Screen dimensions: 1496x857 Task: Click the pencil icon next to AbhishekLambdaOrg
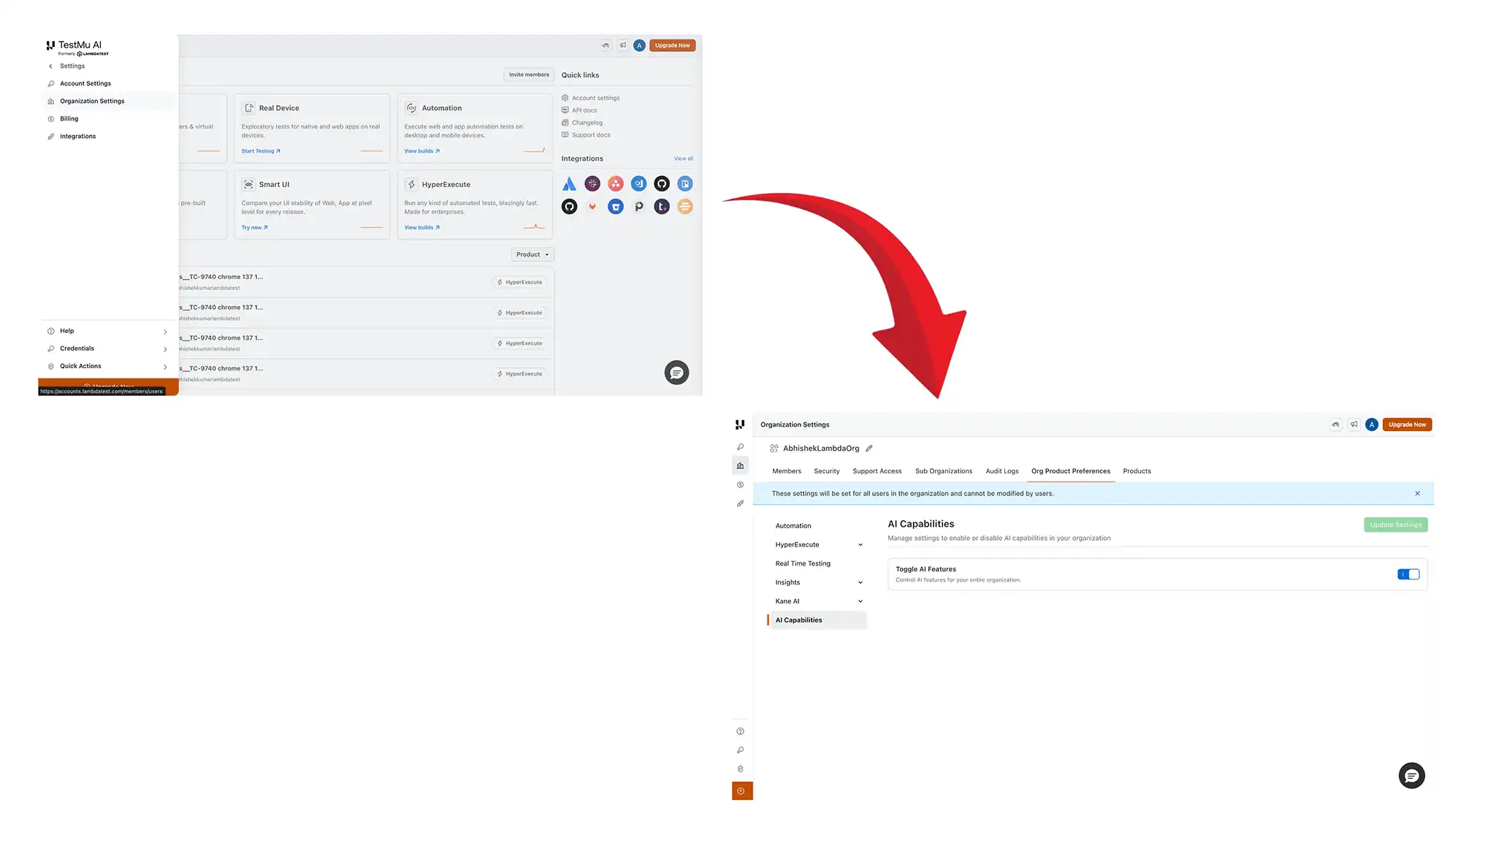point(869,449)
